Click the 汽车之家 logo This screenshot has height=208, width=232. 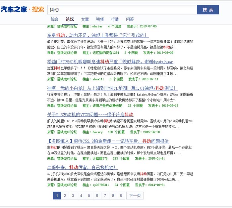[x=14, y=9]
